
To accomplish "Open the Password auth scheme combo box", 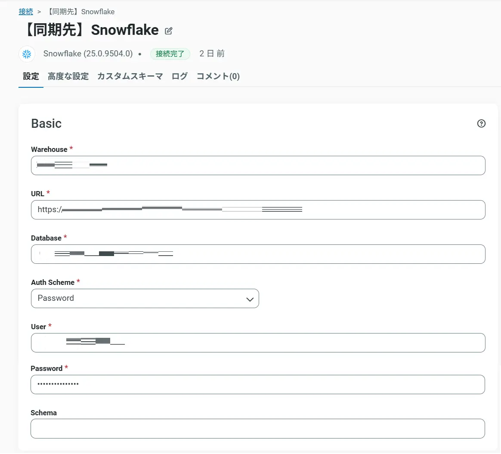I will point(138,298).
